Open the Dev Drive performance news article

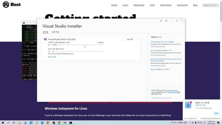166,60
